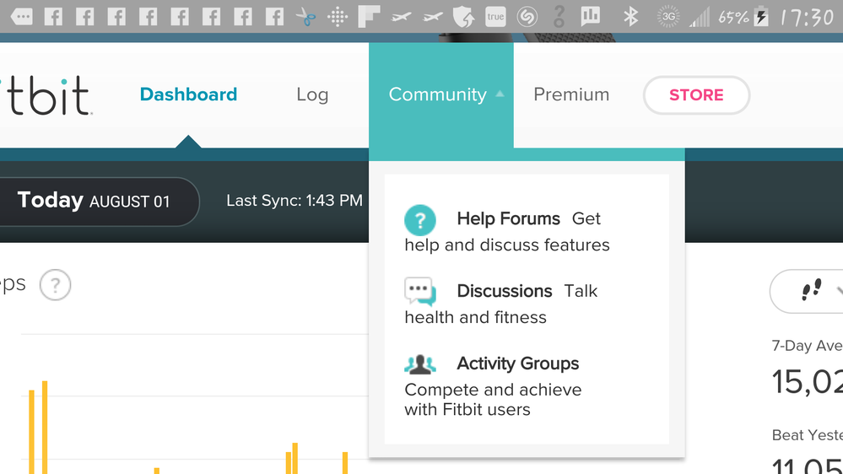Click the pink STORE button

click(x=696, y=95)
